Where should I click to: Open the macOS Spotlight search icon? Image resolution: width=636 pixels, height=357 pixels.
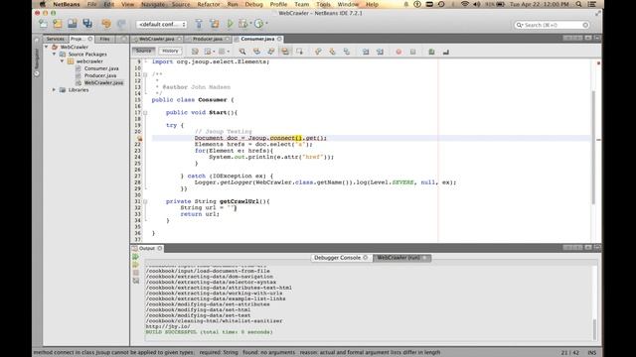tap(578, 4)
